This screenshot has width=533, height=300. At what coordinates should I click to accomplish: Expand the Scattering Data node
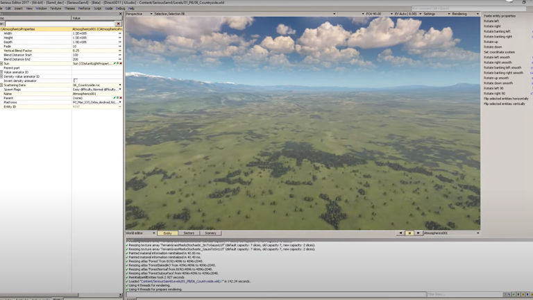[x=1, y=85]
